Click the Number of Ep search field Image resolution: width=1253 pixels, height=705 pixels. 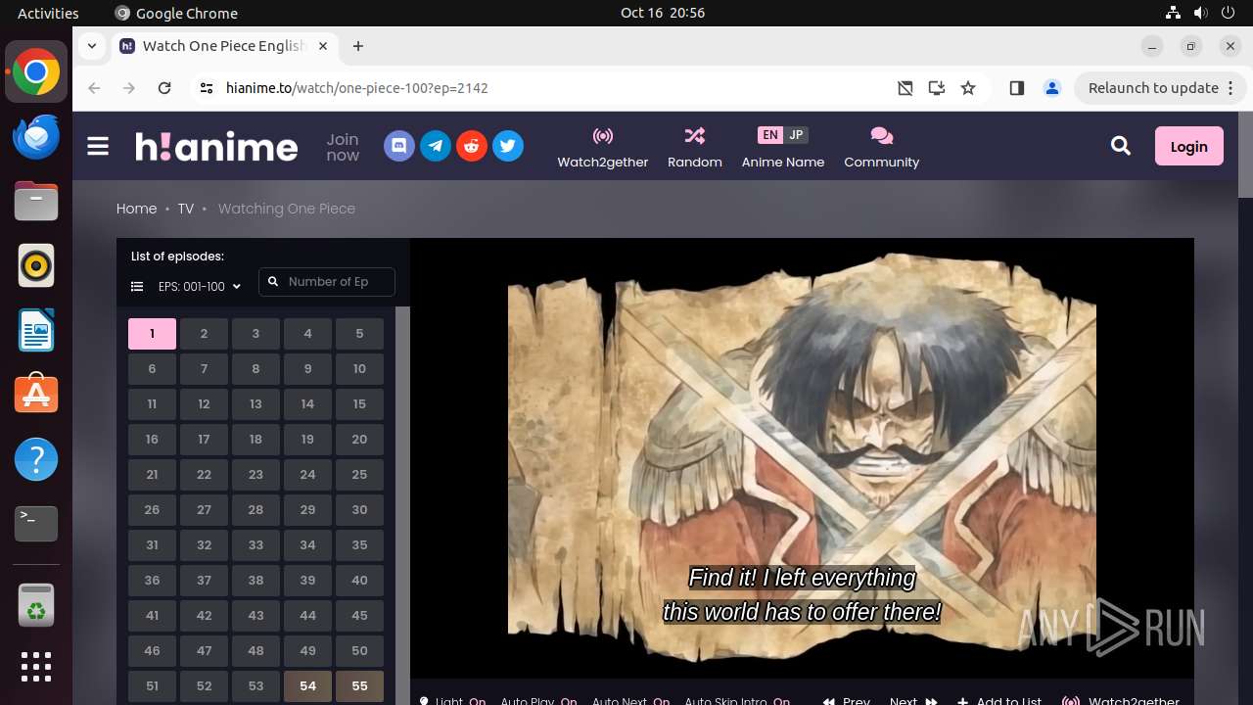(327, 282)
